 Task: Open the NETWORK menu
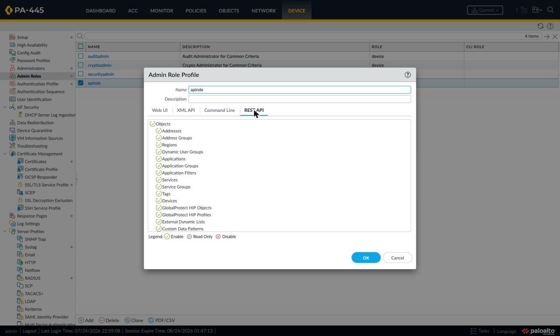[x=264, y=11]
